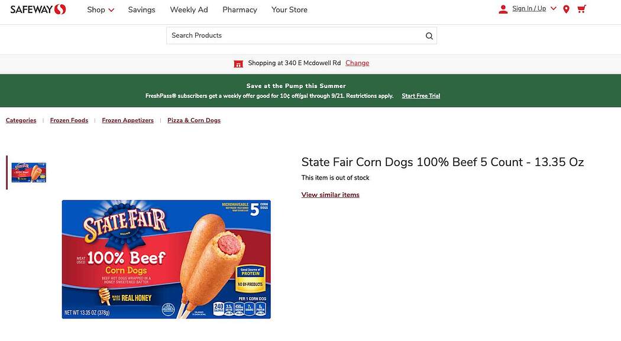Open the Pharmacy navigation entry
This screenshot has height=341, width=621.
(x=240, y=9)
